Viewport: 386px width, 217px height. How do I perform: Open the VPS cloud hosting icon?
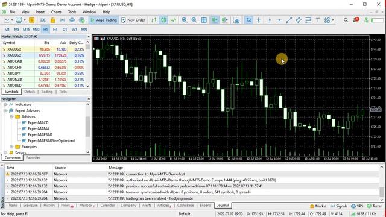[x=72, y=20]
